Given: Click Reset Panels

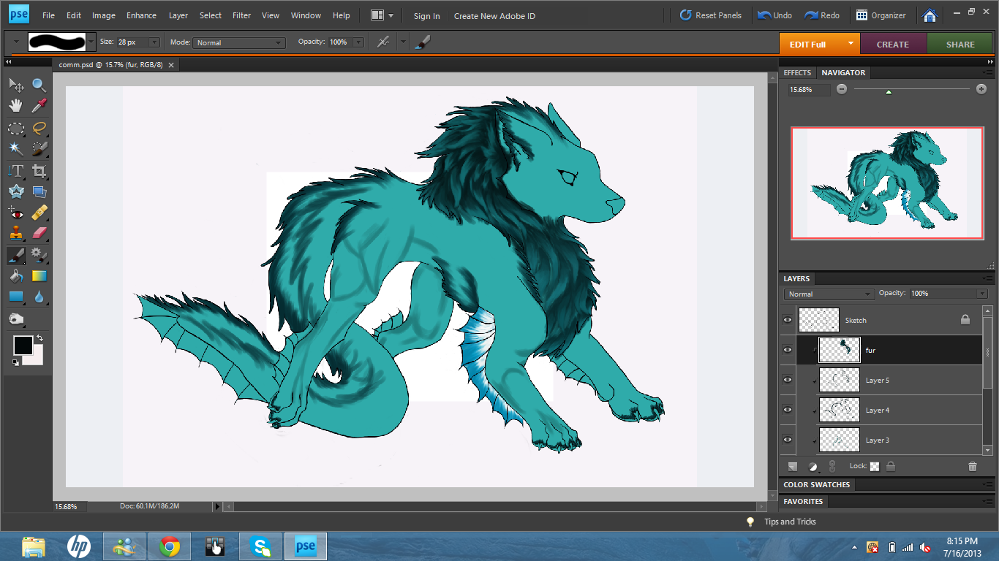Looking at the screenshot, I should click(x=710, y=15).
